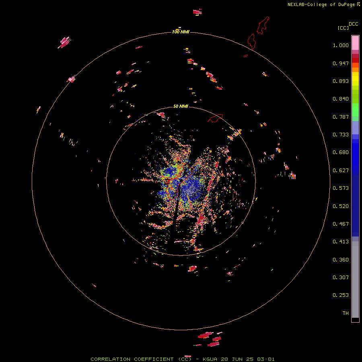Click the 0.680 color scale value
The height and width of the screenshot is (362, 362).
click(341, 152)
